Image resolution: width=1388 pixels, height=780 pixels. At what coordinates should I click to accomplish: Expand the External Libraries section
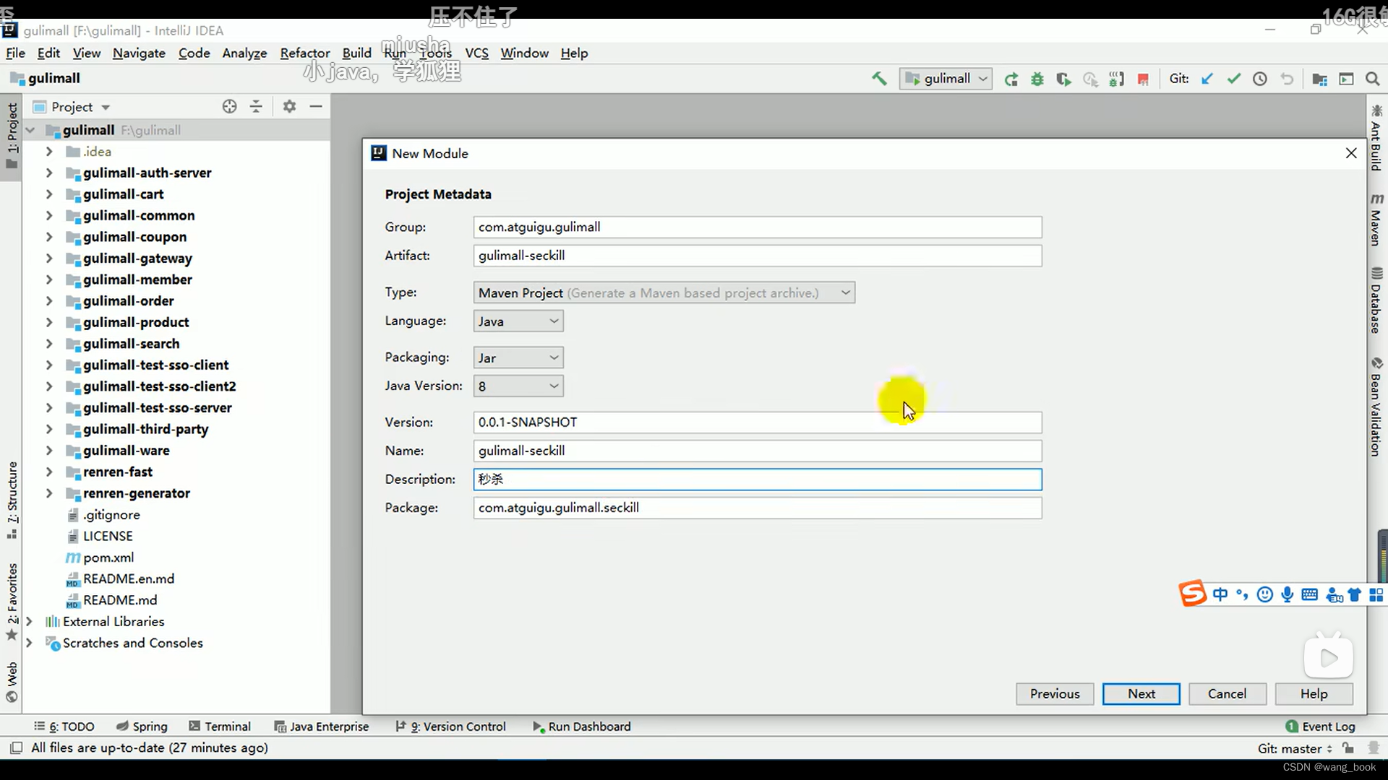click(x=29, y=621)
